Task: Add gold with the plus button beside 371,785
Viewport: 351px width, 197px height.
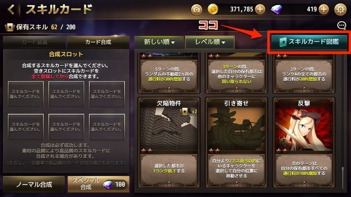Action: 260,10
